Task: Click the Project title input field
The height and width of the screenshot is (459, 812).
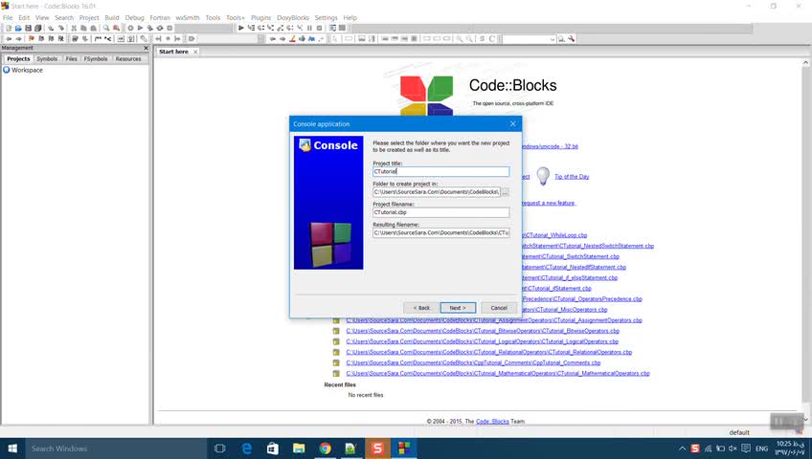Action: click(440, 171)
